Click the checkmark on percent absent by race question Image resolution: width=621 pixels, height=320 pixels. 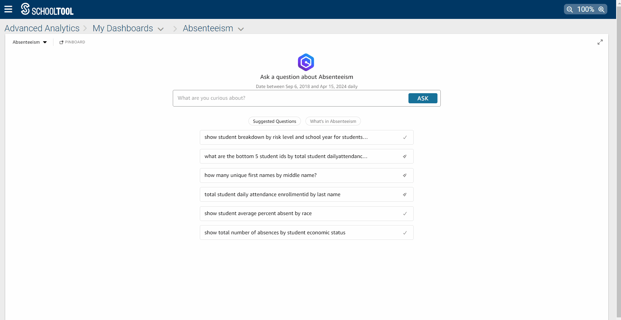click(405, 214)
